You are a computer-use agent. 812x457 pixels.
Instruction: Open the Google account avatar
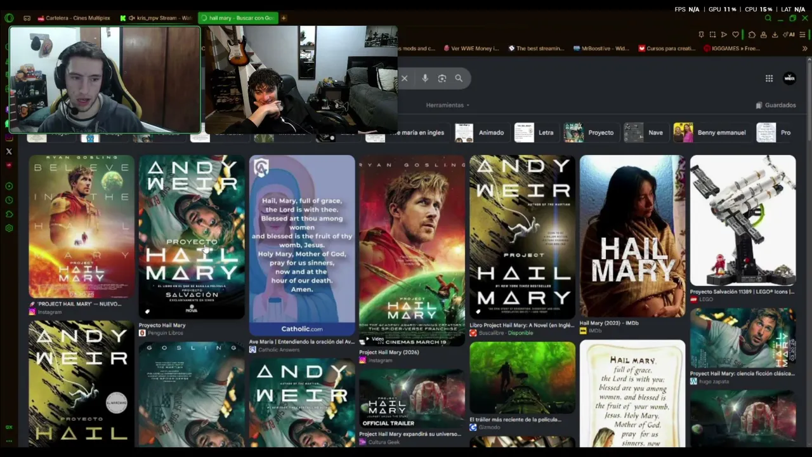point(790,78)
